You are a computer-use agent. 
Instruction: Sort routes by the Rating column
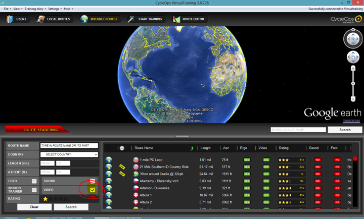coord(284,148)
